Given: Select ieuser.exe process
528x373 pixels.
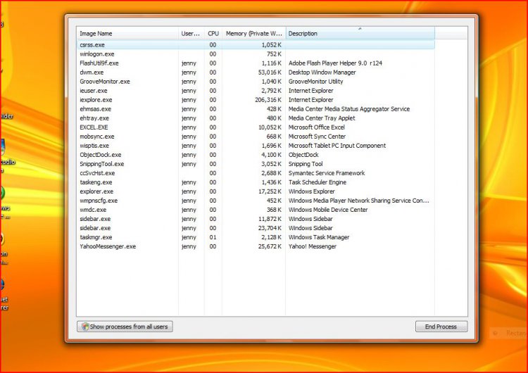Looking at the screenshot, I should coord(256,91).
